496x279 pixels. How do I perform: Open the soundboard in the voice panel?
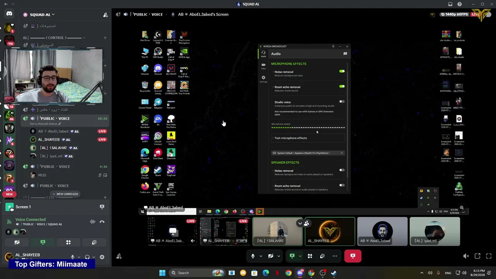tap(94, 242)
